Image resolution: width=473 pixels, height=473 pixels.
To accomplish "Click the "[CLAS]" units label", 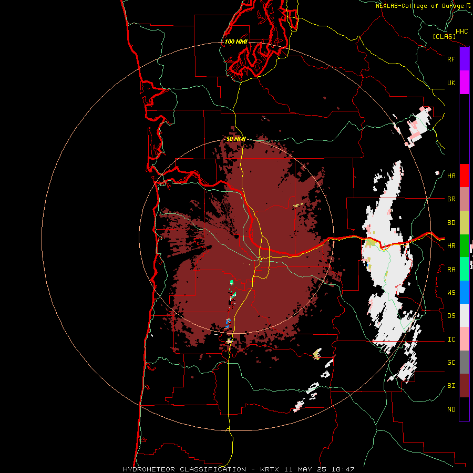I will point(444,36).
